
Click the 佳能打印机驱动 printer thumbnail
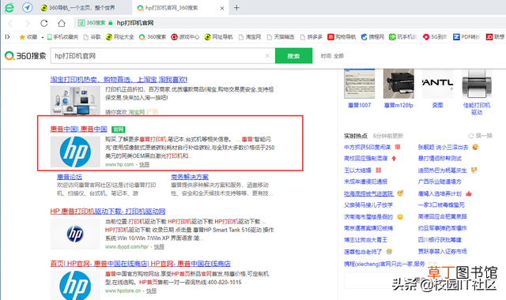[x=477, y=84]
